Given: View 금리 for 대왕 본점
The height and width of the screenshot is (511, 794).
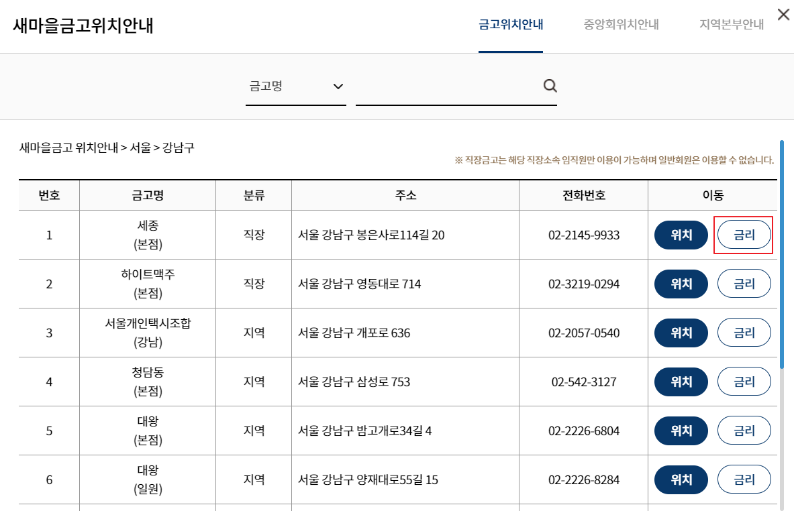Looking at the screenshot, I should (744, 431).
